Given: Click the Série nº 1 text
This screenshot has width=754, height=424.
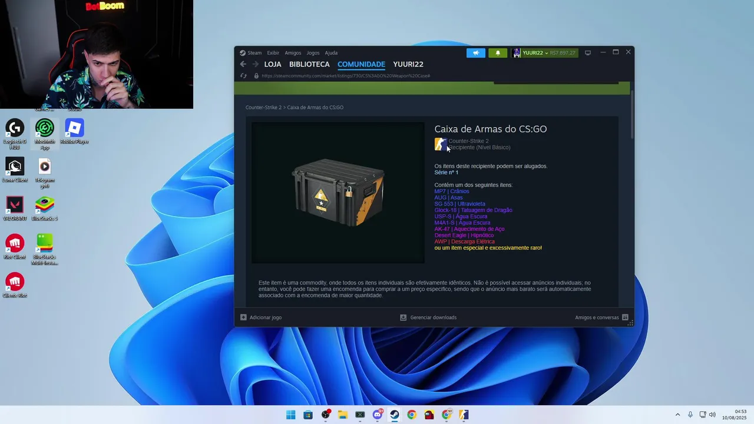Looking at the screenshot, I should (x=446, y=173).
